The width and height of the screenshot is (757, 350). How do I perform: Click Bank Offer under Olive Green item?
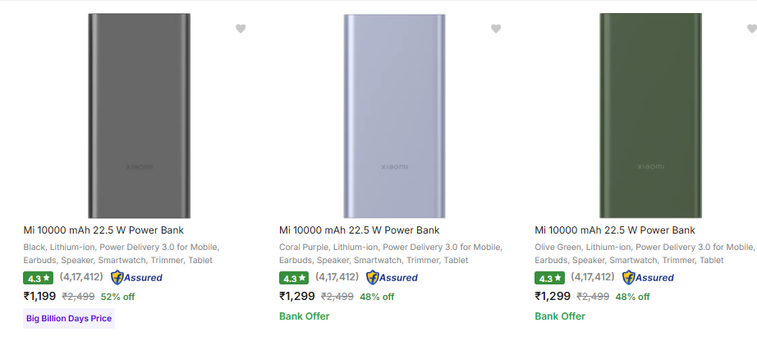click(560, 316)
